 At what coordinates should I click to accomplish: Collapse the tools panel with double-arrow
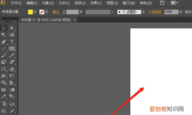1,19
